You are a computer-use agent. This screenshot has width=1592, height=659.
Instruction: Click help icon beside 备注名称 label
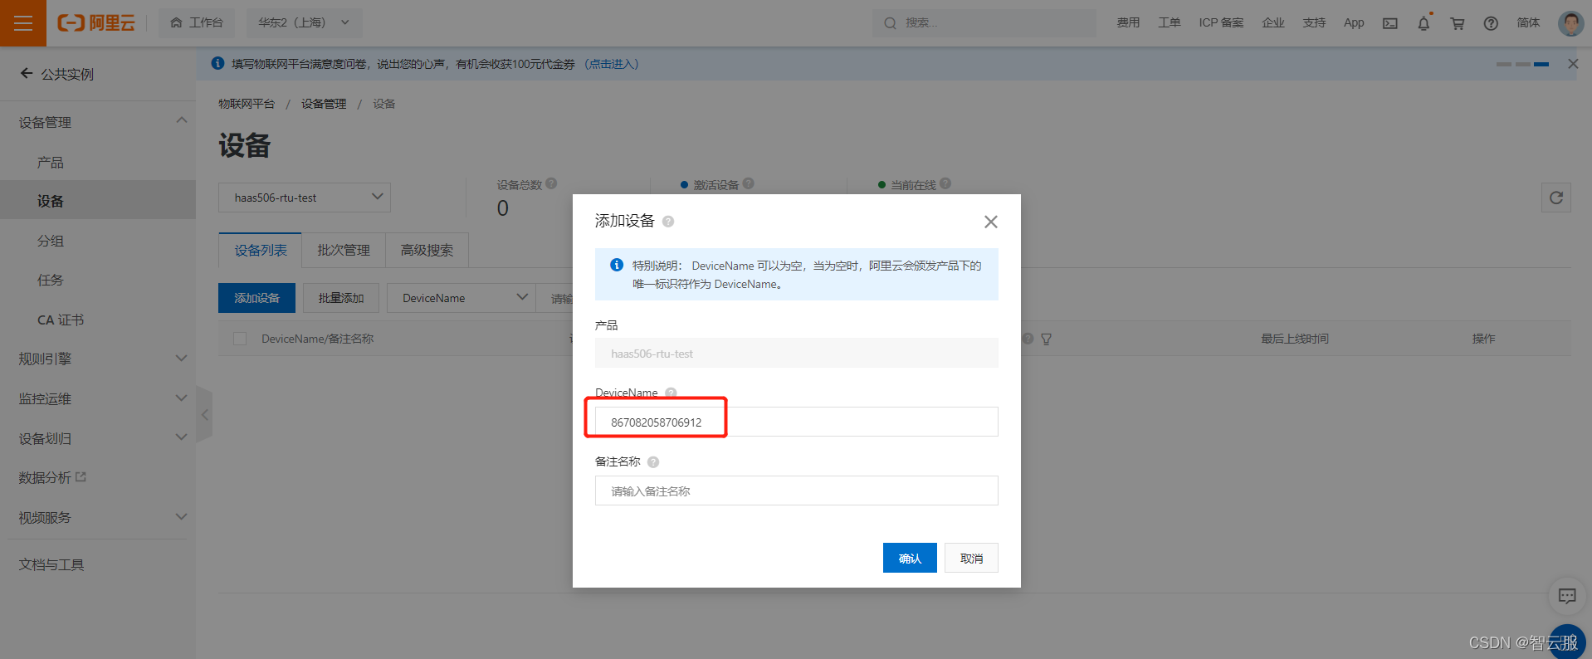click(x=653, y=462)
